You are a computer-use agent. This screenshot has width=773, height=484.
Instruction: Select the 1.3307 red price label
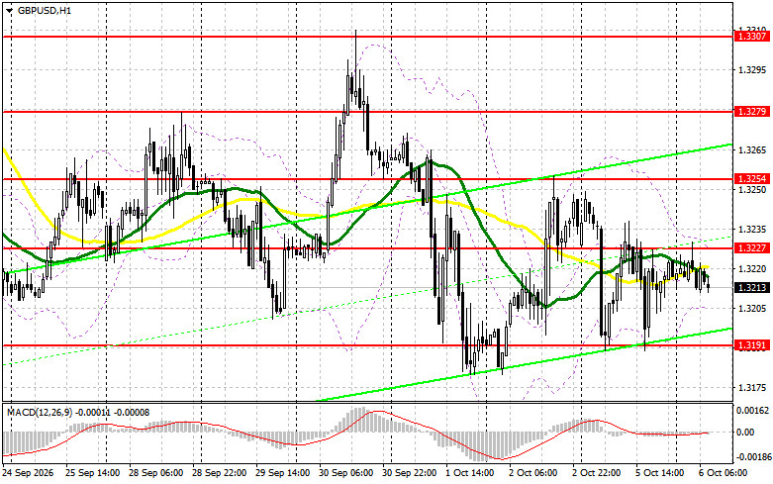click(752, 37)
